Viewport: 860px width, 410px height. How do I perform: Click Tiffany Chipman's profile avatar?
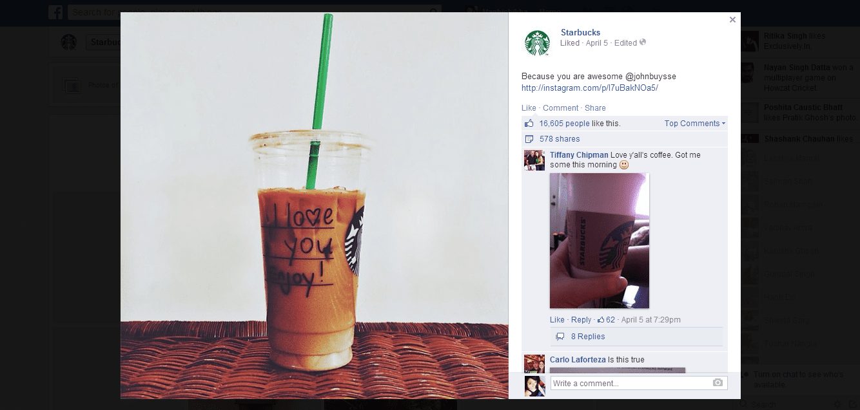(534, 160)
